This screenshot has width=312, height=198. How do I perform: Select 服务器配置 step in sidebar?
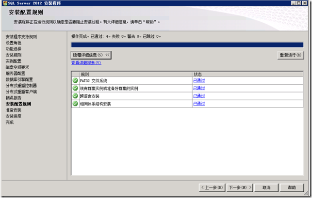point(16,74)
